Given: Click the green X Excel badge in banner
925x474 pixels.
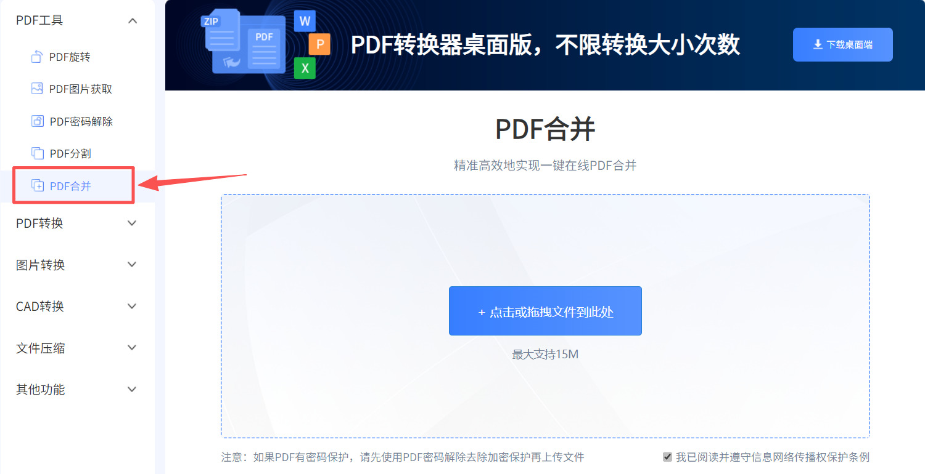Looking at the screenshot, I should pyautogui.click(x=305, y=68).
